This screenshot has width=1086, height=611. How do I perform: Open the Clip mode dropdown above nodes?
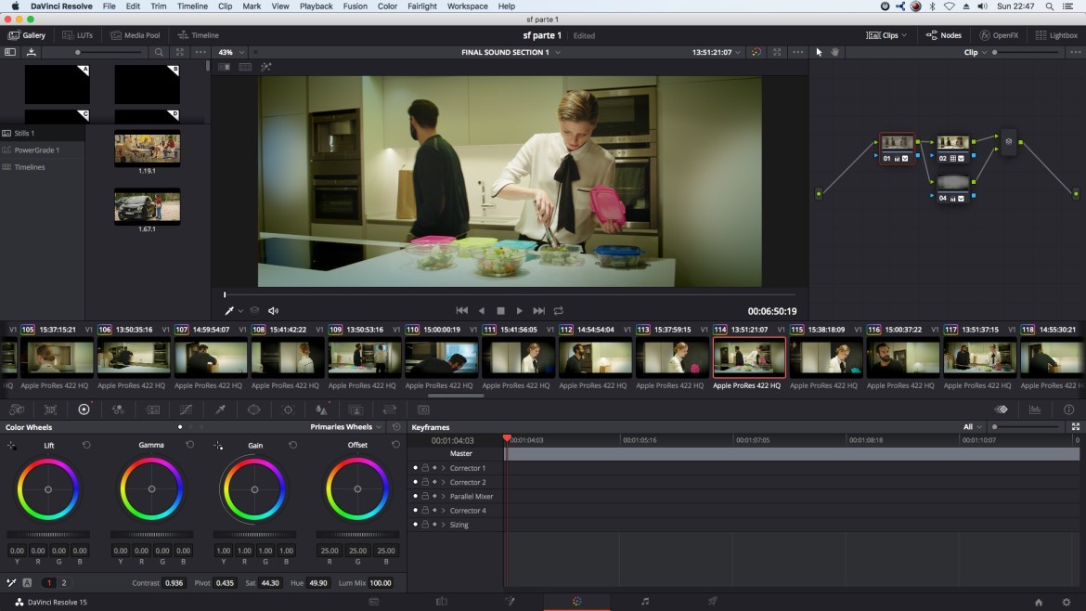[976, 52]
